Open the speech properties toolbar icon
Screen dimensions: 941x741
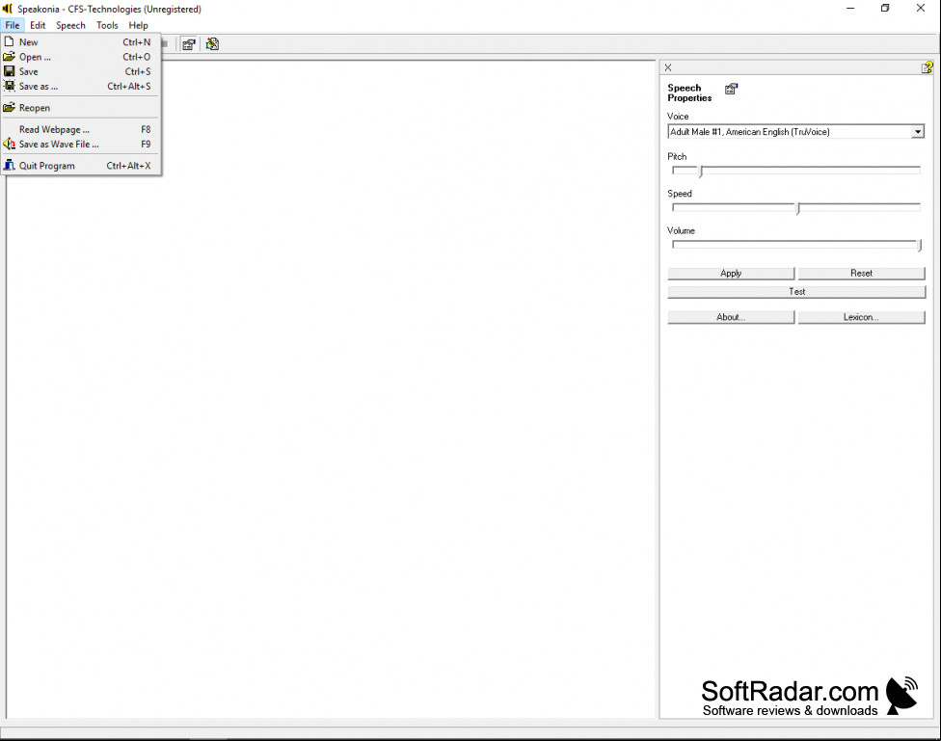(188, 44)
